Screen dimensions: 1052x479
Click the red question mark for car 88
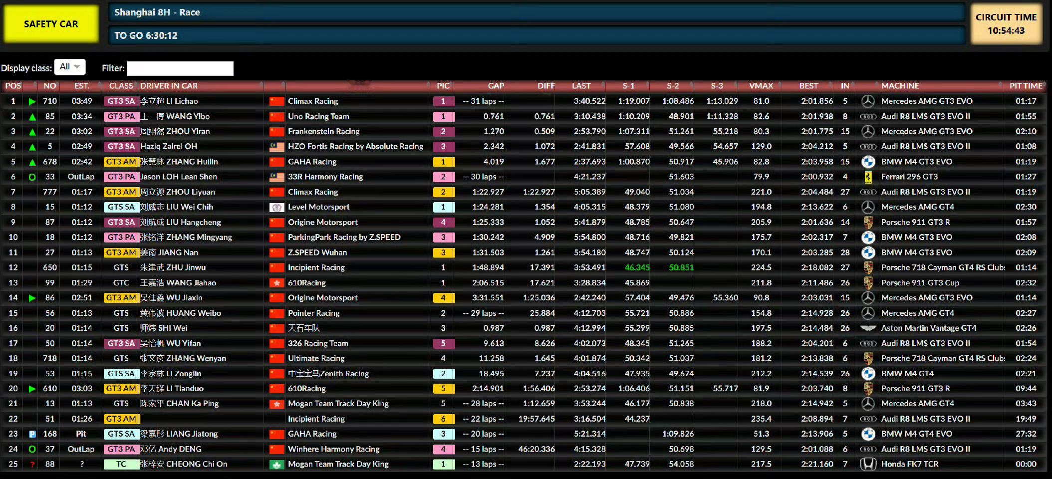pyautogui.click(x=32, y=465)
